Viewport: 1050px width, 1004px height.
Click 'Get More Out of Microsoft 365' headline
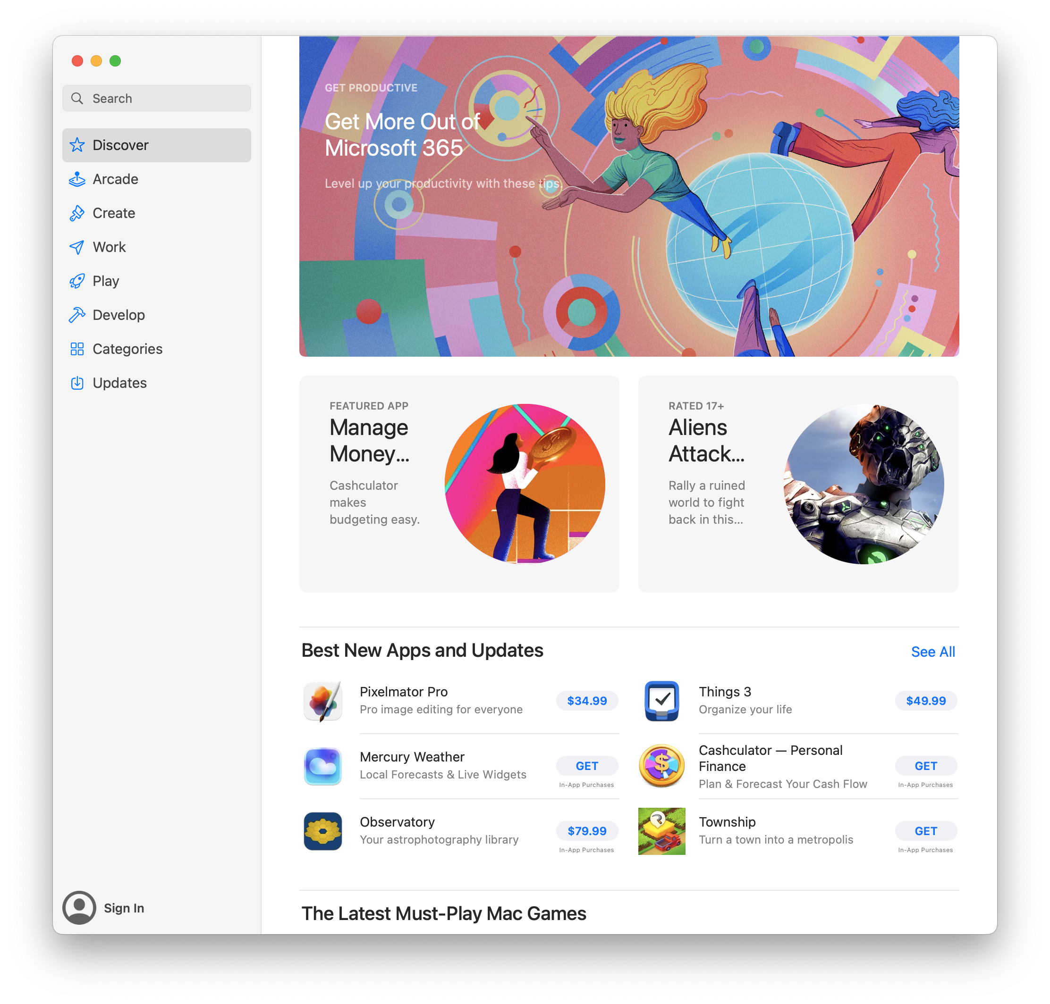point(402,135)
